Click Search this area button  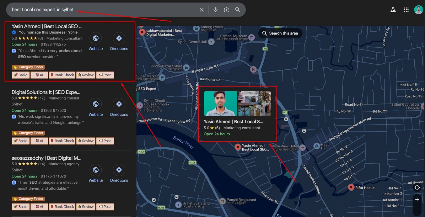[x=280, y=33]
